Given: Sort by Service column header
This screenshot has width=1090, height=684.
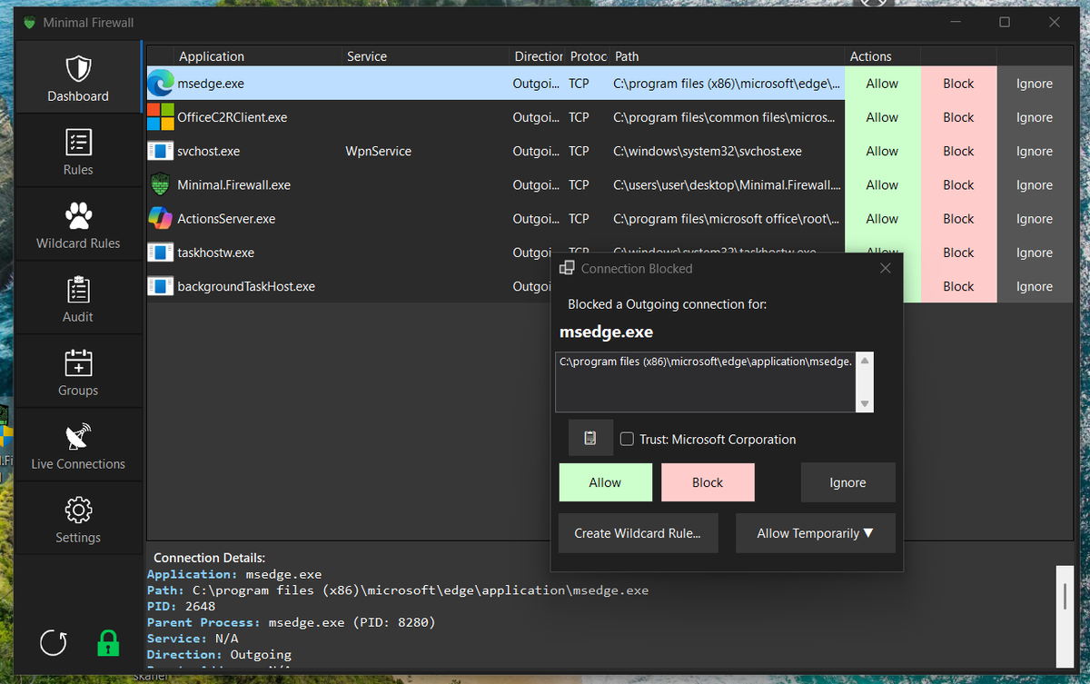Looking at the screenshot, I should 425,56.
